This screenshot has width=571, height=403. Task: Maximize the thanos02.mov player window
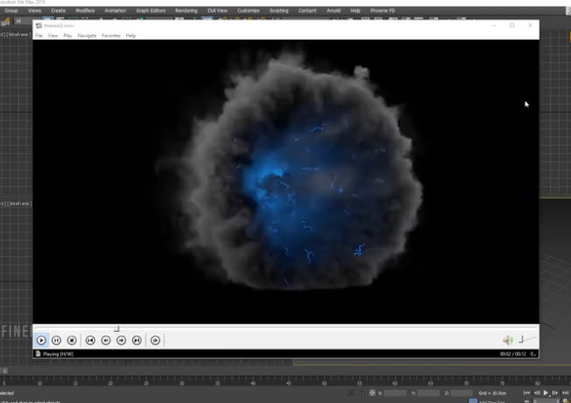point(512,25)
